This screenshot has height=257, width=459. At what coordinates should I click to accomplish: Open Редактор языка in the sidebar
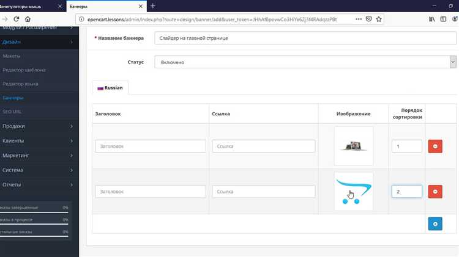coord(23,84)
